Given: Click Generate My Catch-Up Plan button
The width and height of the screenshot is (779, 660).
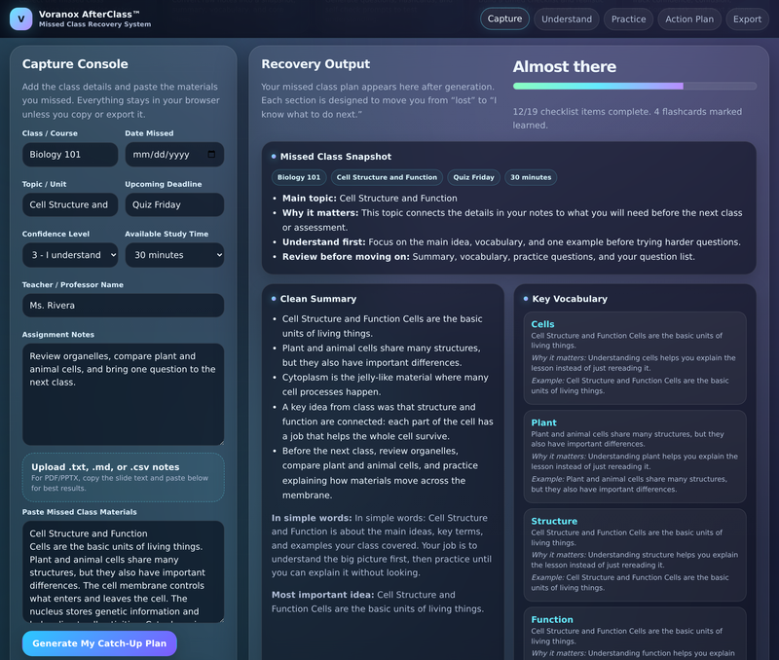Looking at the screenshot, I should click(x=99, y=643).
